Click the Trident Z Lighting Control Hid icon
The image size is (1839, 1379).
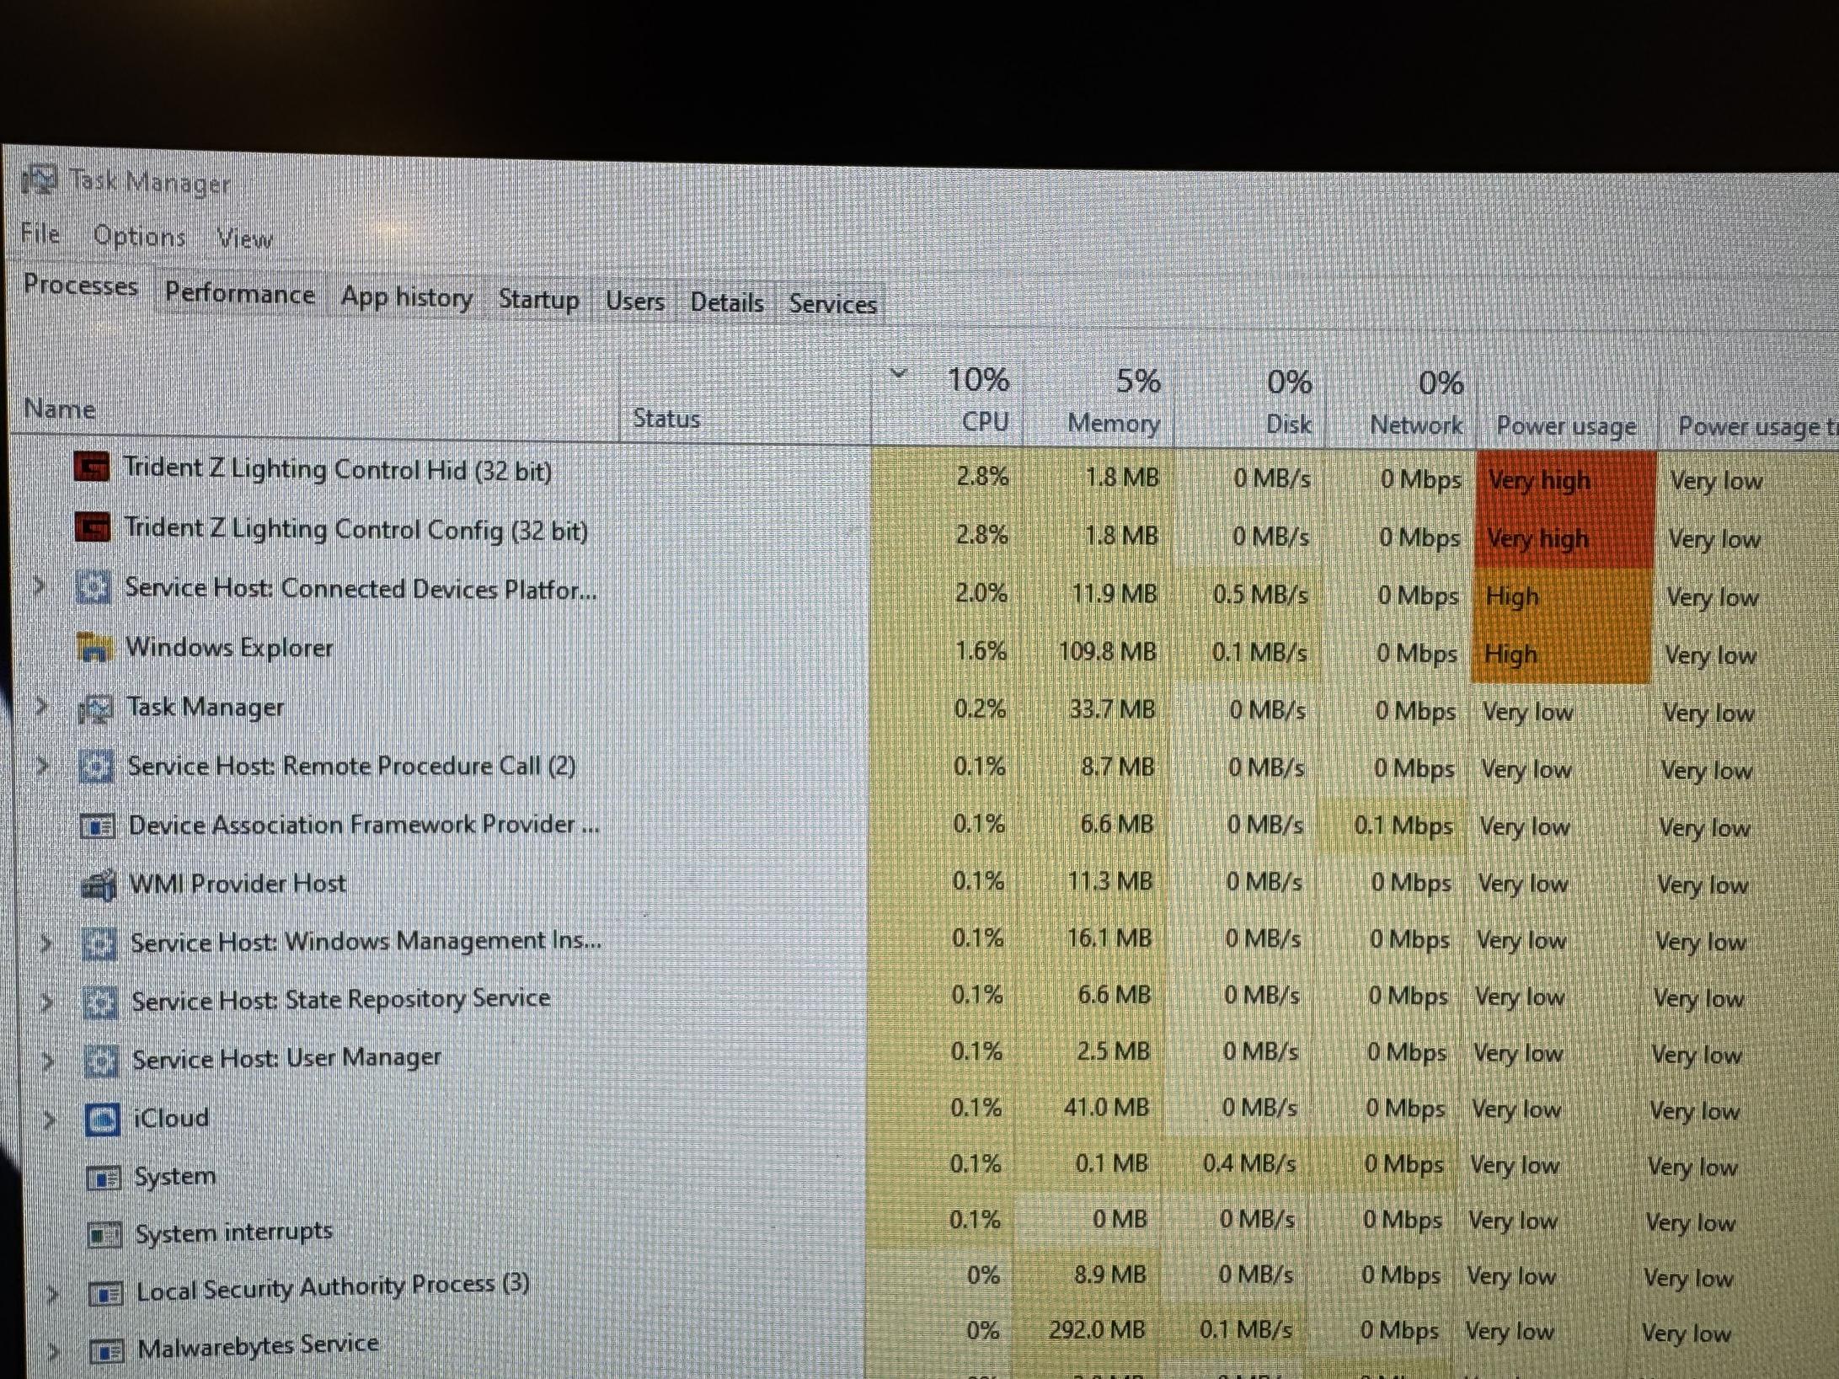point(91,467)
